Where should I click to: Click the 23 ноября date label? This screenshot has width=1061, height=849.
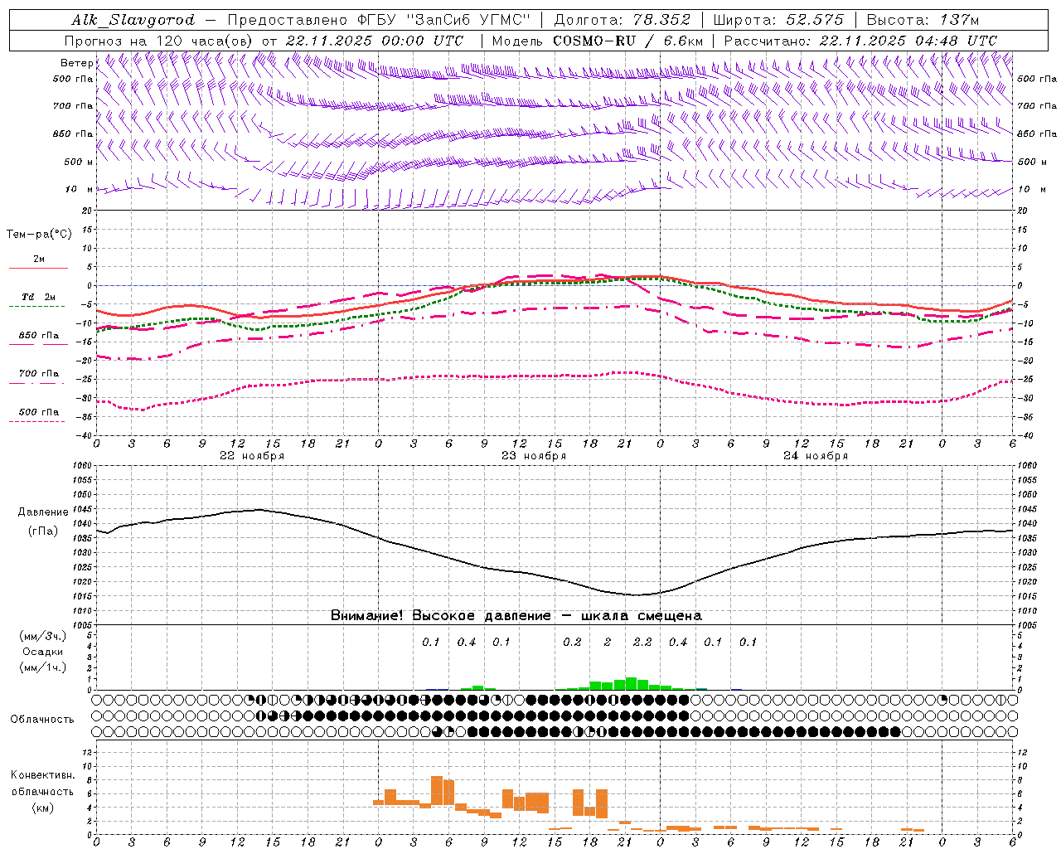click(534, 456)
